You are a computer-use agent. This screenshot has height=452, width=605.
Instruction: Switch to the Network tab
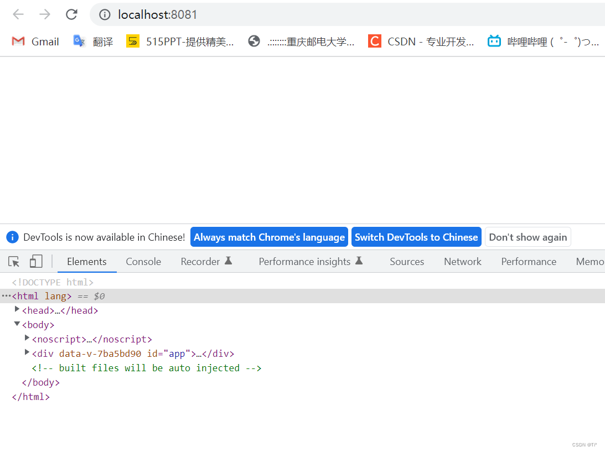tap(462, 261)
